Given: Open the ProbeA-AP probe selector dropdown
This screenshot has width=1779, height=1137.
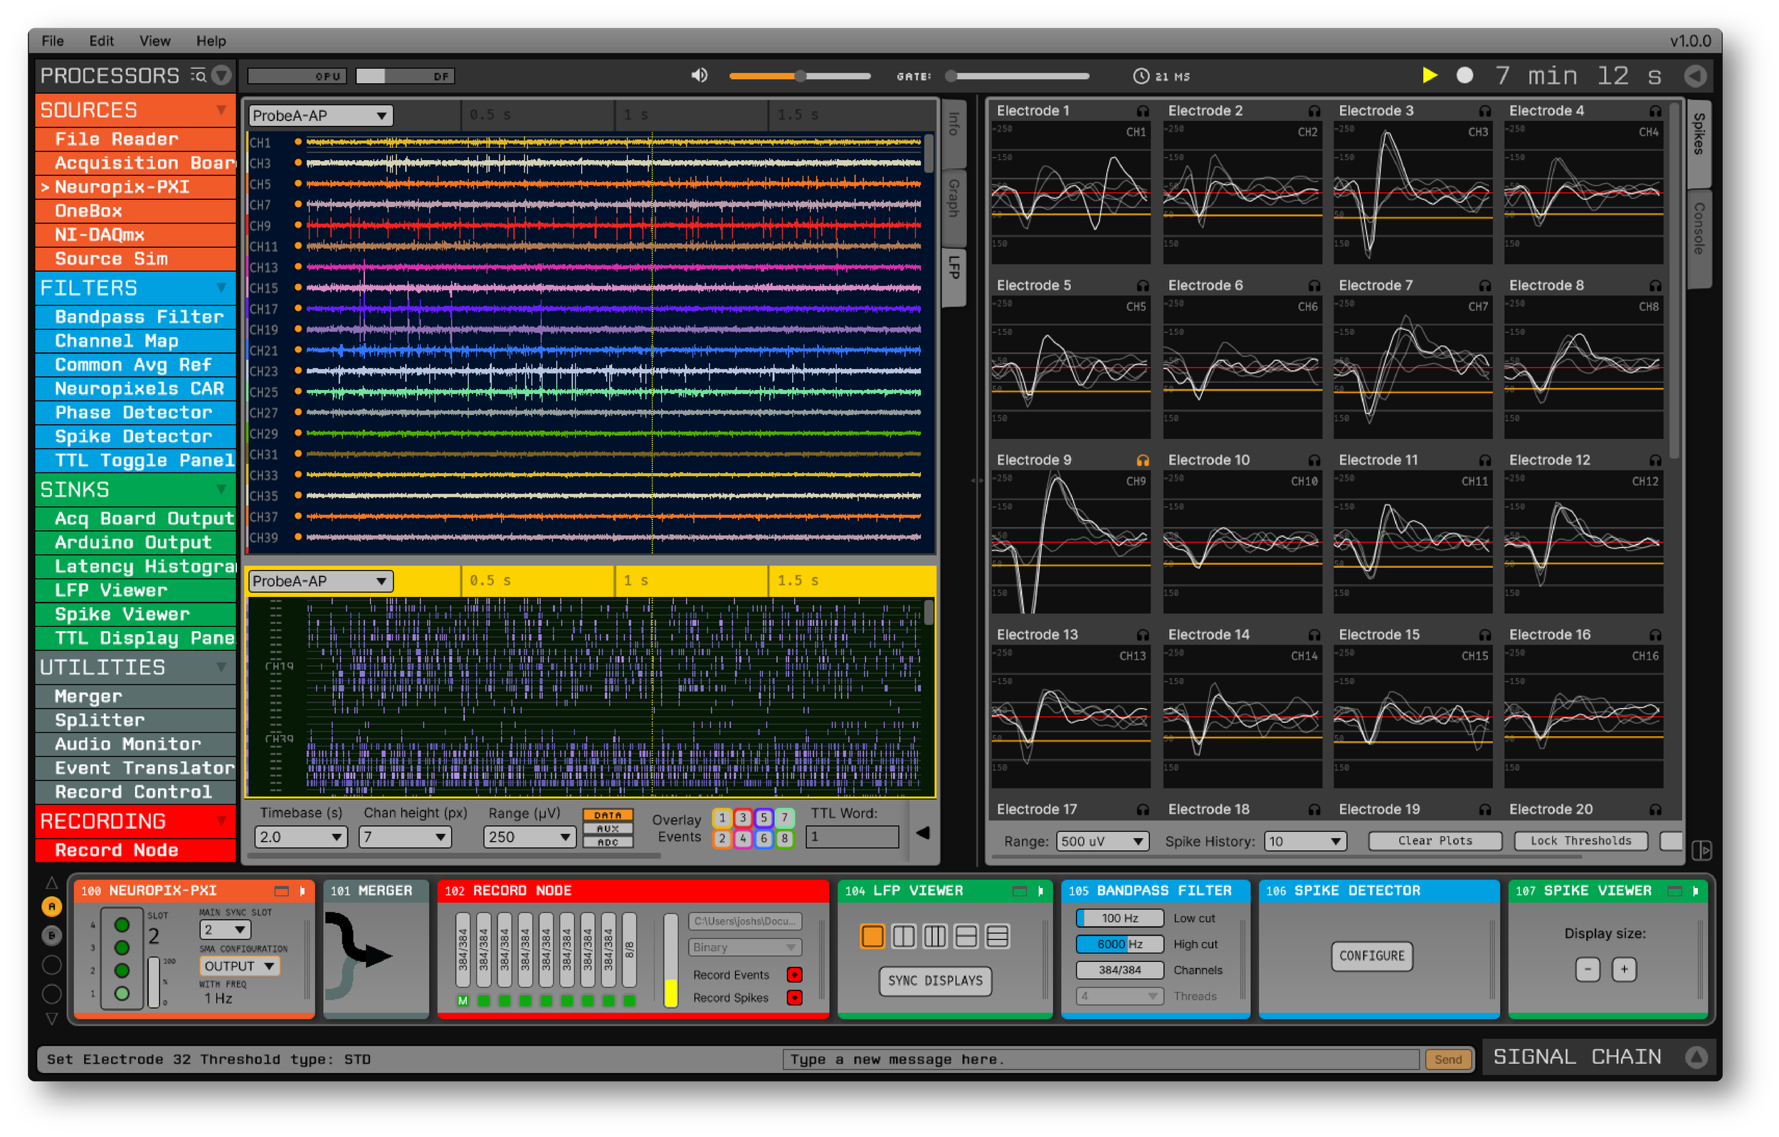Looking at the screenshot, I should [320, 115].
